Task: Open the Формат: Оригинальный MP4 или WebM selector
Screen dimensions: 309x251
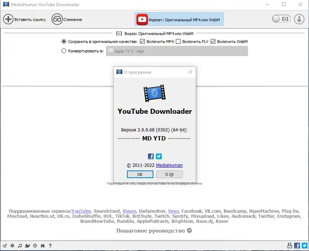Action: (179, 19)
